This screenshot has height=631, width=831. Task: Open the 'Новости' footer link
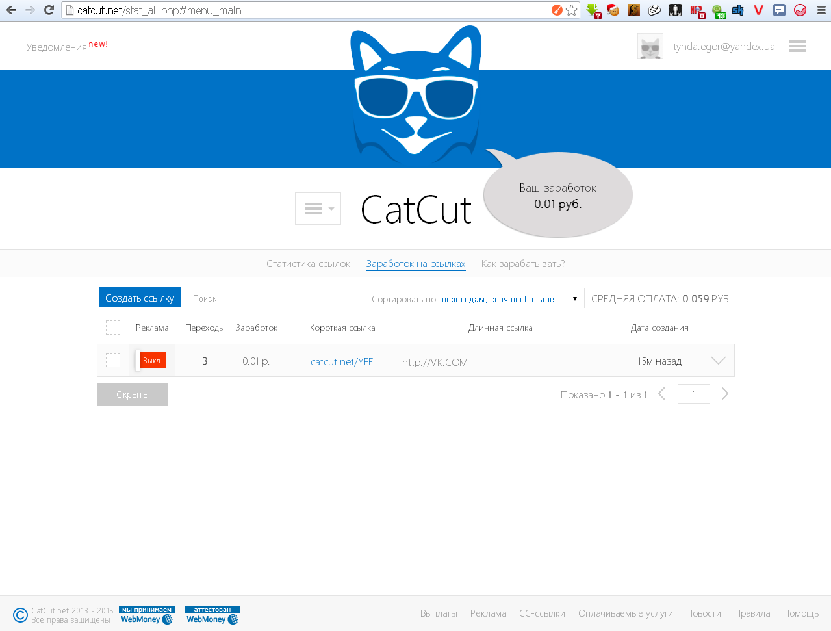point(703,613)
